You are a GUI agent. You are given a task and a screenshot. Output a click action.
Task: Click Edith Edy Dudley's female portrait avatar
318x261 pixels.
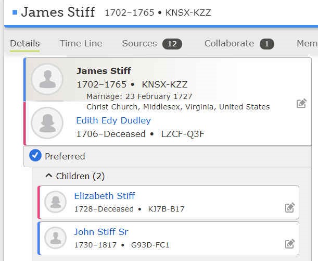point(47,123)
